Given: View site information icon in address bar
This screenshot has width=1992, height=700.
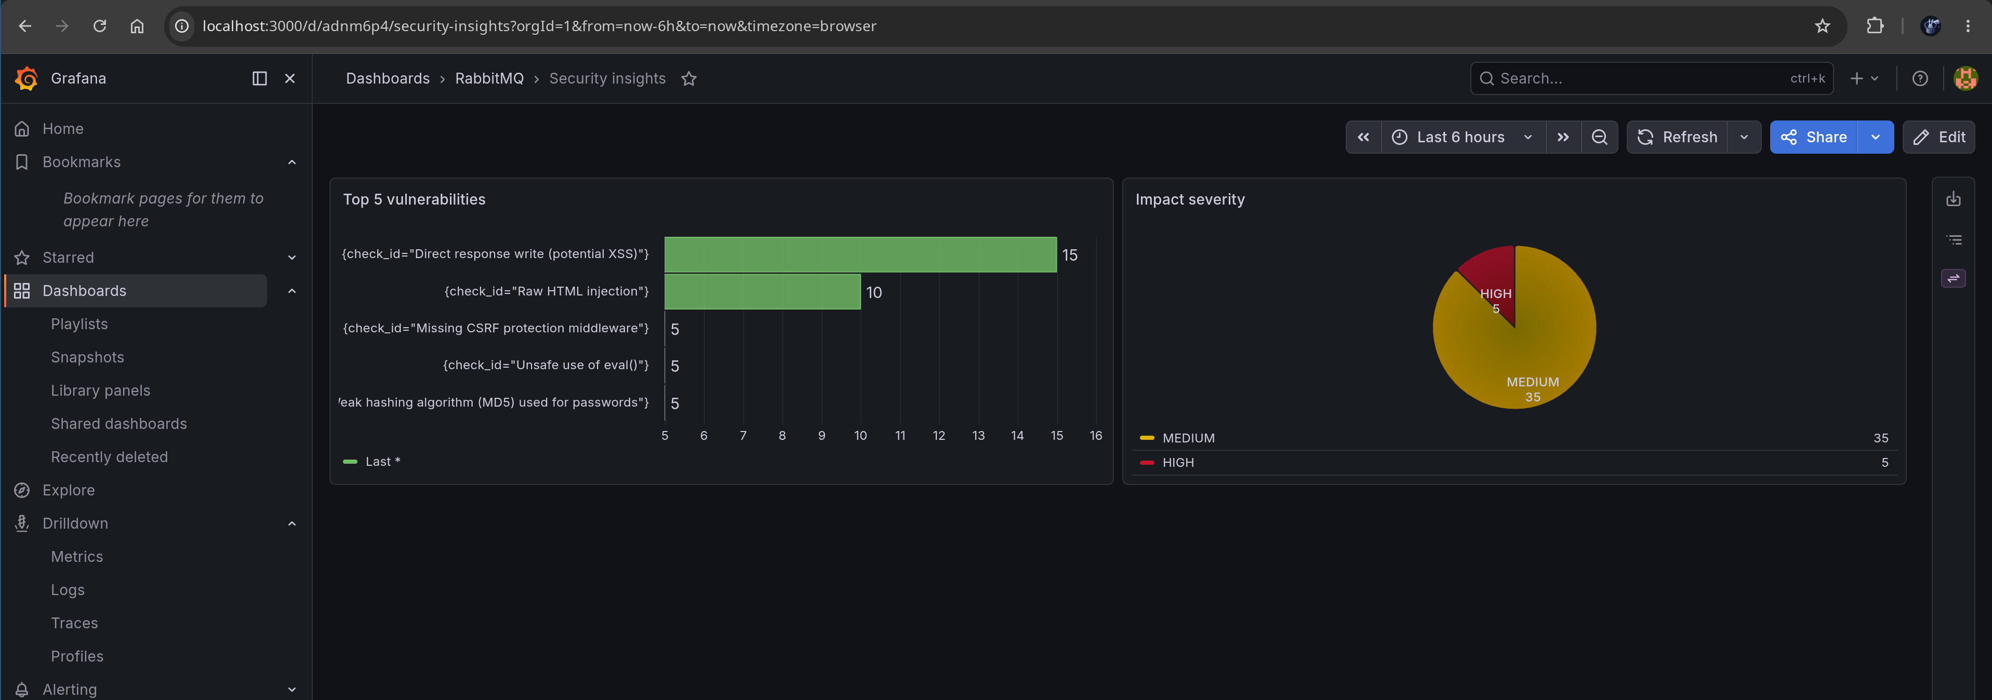Looking at the screenshot, I should pos(182,25).
